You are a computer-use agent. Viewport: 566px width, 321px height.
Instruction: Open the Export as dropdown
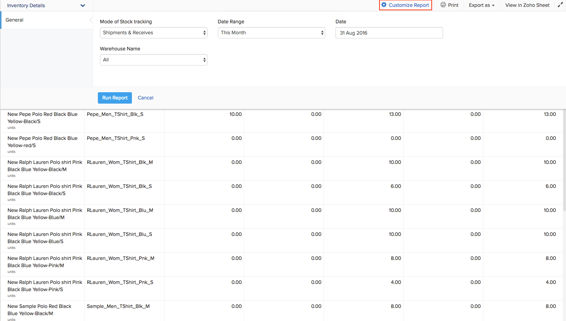click(481, 5)
